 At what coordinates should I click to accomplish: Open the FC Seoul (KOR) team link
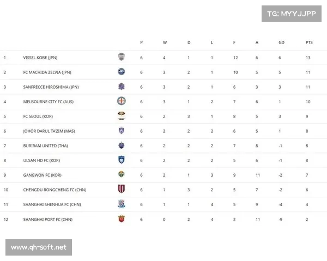(38, 116)
